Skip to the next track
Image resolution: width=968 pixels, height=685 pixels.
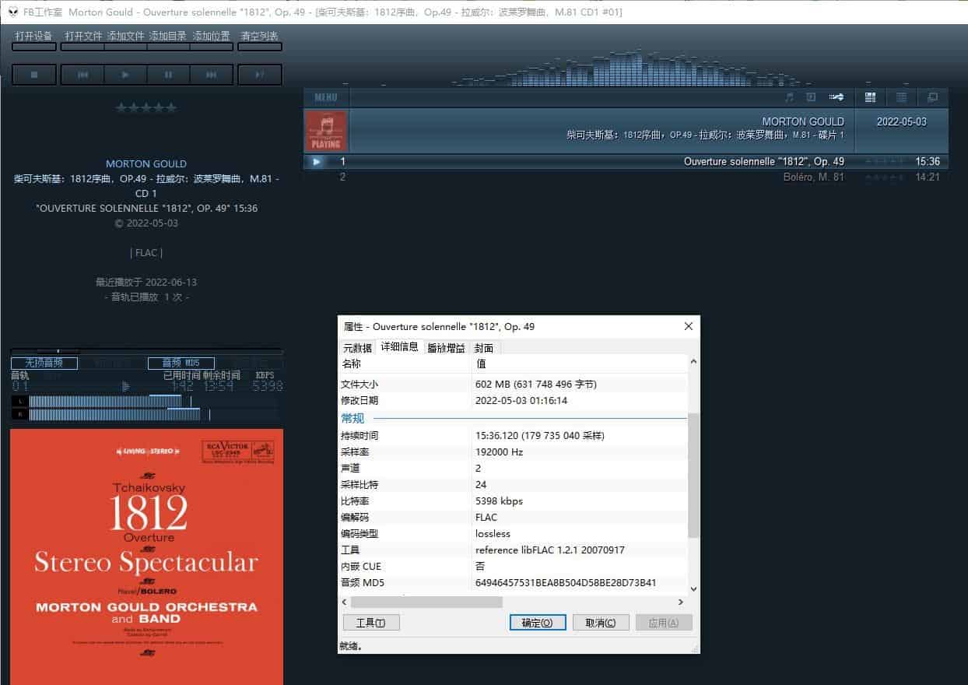tap(212, 75)
